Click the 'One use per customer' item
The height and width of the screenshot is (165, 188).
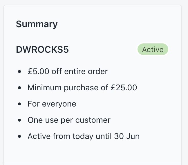69,120
